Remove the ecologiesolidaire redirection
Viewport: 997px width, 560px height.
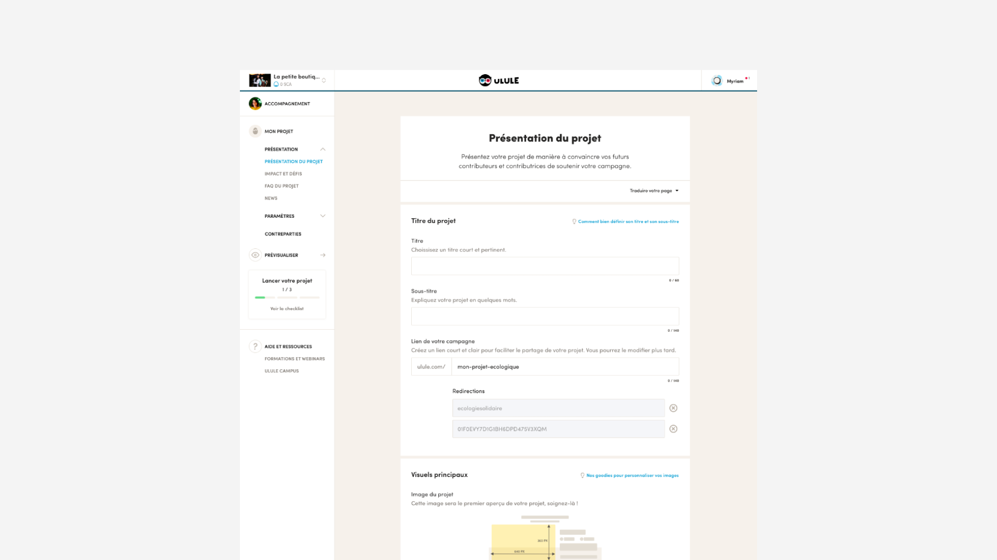[673, 408]
